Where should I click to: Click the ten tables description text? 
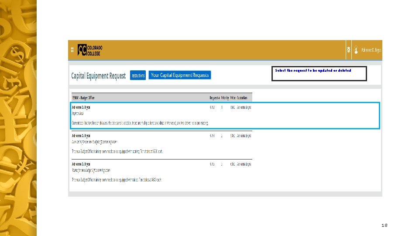point(117,180)
